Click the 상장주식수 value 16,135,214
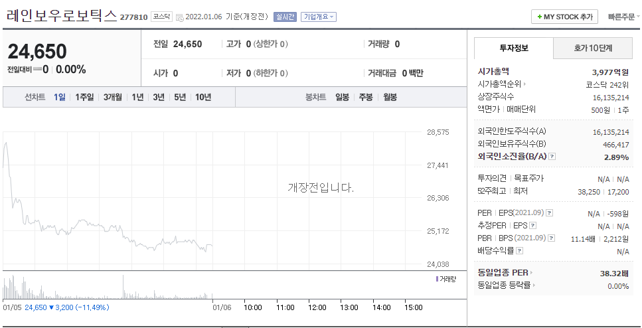The image size is (642, 328). click(x=611, y=98)
